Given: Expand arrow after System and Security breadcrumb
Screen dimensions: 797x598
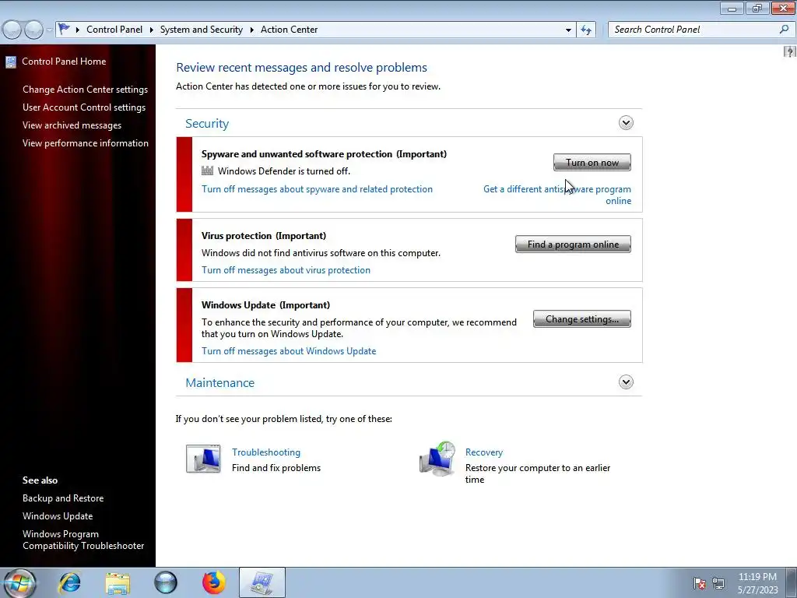Looking at the screenshot, I should (x=251, y=30).
